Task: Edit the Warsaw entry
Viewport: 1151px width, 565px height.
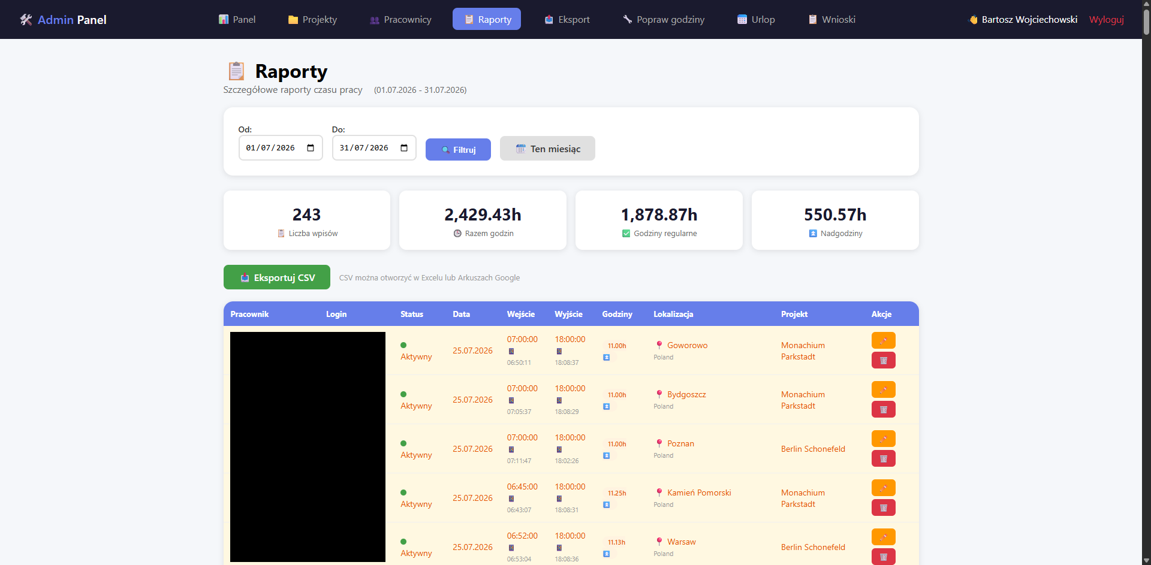Action: point(883,537)
